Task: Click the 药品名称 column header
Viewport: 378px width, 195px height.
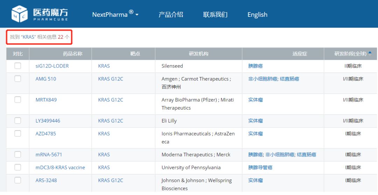Action: tap(72, 54)
